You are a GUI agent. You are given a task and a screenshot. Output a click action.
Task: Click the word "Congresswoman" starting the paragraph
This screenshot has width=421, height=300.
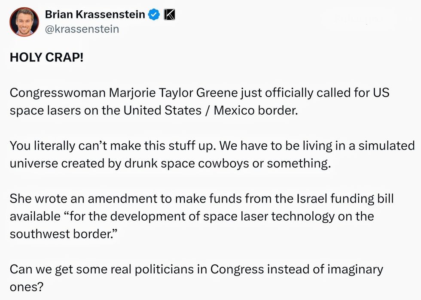(58, 93)
